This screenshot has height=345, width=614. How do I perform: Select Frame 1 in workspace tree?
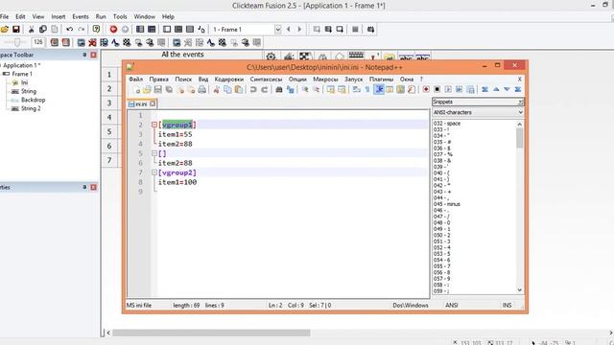[22, 74]
